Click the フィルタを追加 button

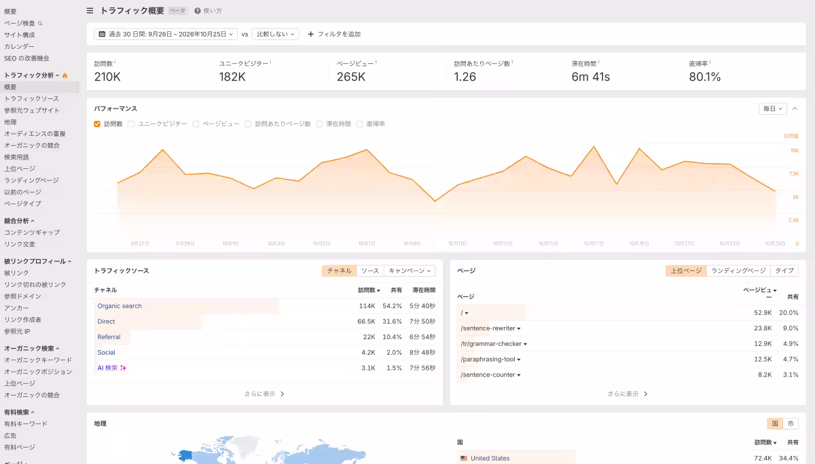coord(334,34)
